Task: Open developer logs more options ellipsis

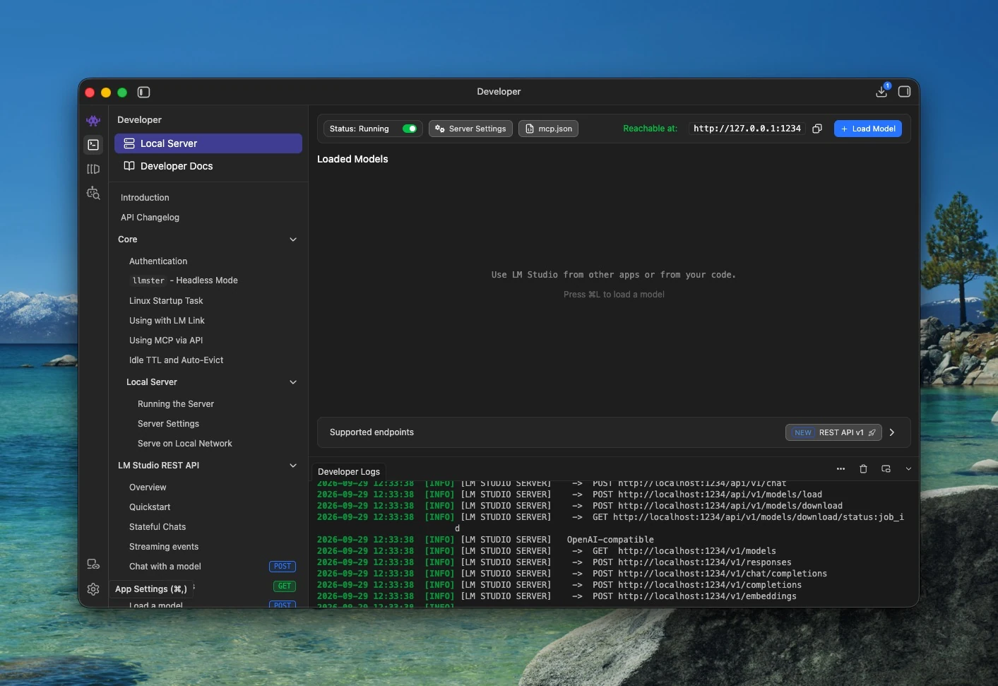Action: click(840, 469)
